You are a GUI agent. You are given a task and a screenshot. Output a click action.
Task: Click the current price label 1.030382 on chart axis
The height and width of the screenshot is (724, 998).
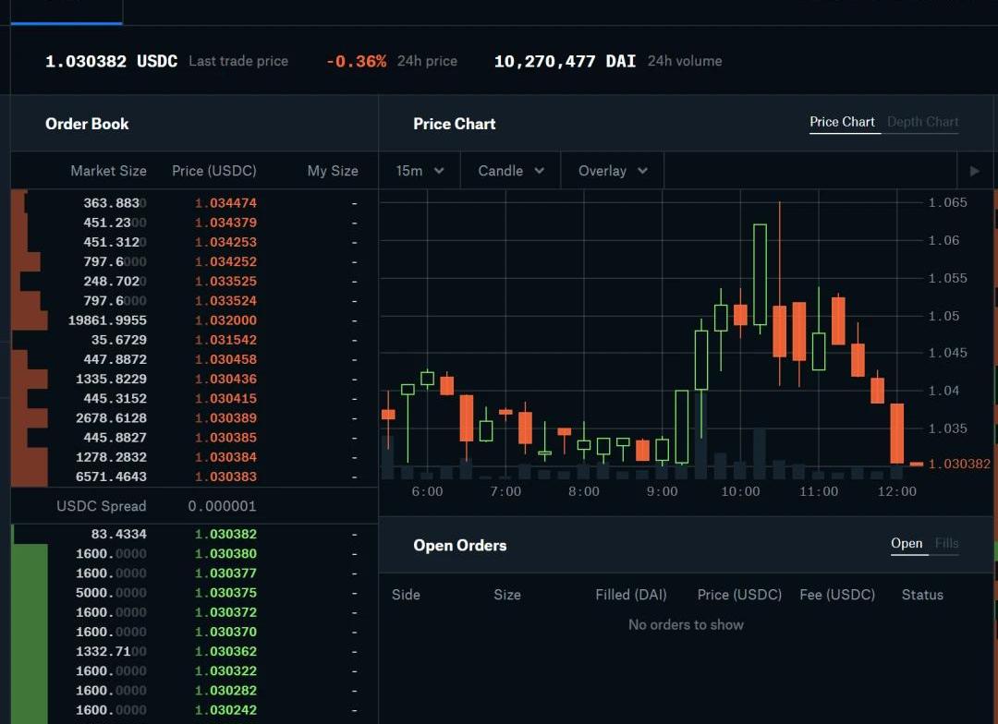point(958,464)
